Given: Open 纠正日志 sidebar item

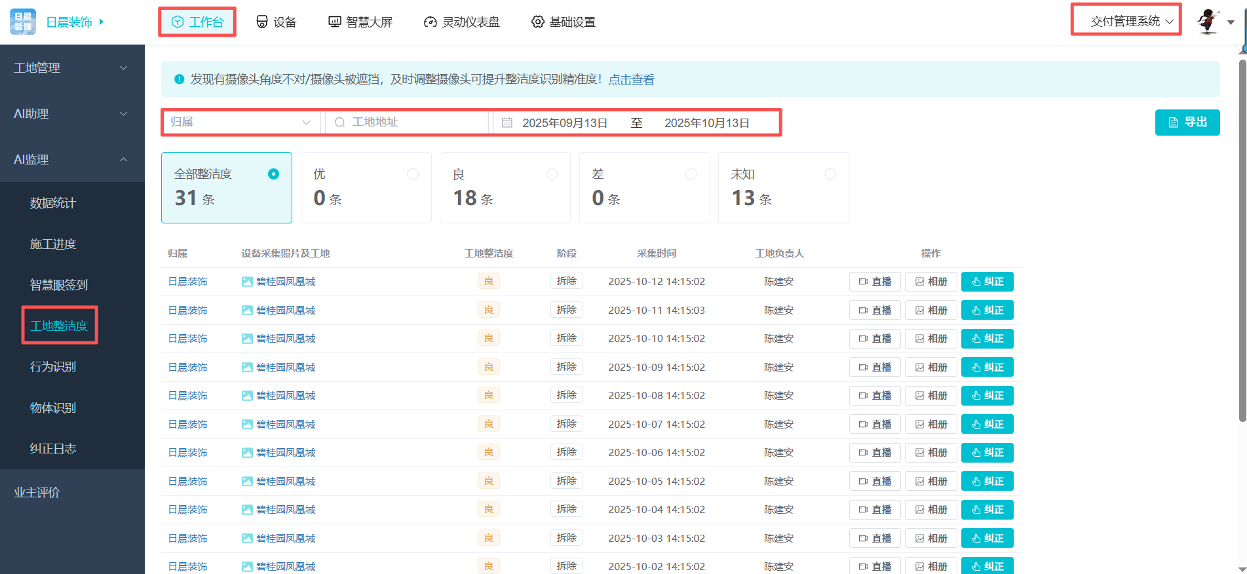Looking at the screenshot, I should (x=53, y=449).
